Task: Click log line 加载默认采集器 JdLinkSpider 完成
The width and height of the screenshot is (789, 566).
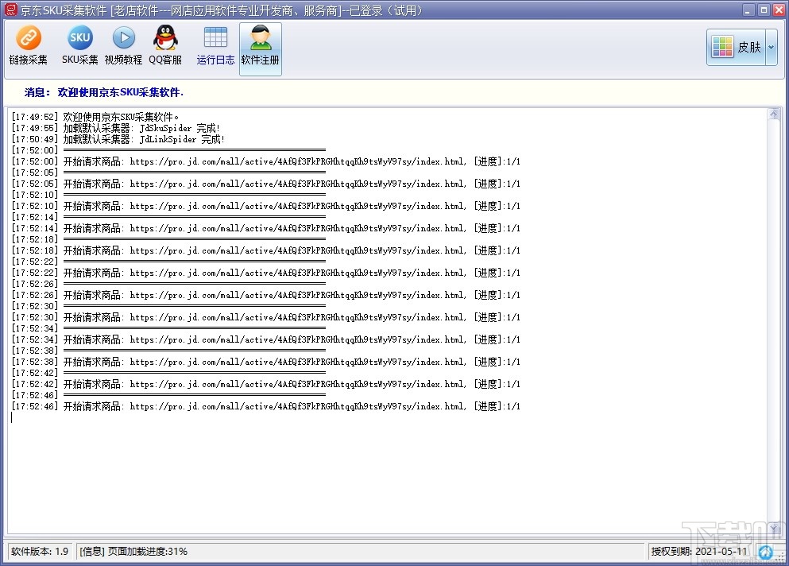Action: 118,139
